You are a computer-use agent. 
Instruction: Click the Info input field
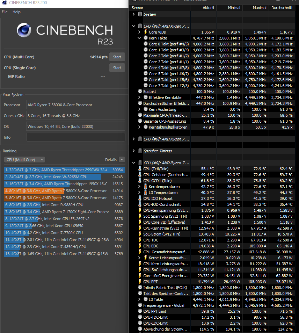pyautogui.click(x=75, y=137)
